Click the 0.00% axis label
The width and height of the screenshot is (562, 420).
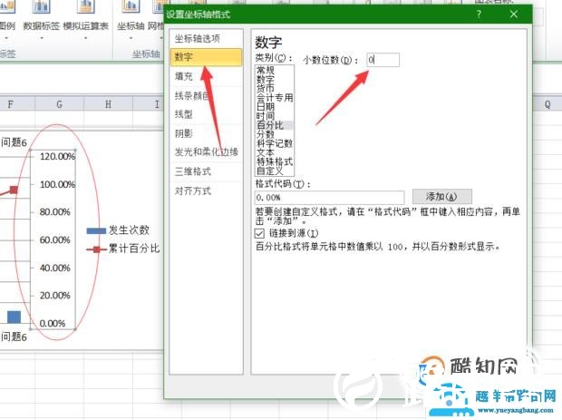[x=53, y=324]
